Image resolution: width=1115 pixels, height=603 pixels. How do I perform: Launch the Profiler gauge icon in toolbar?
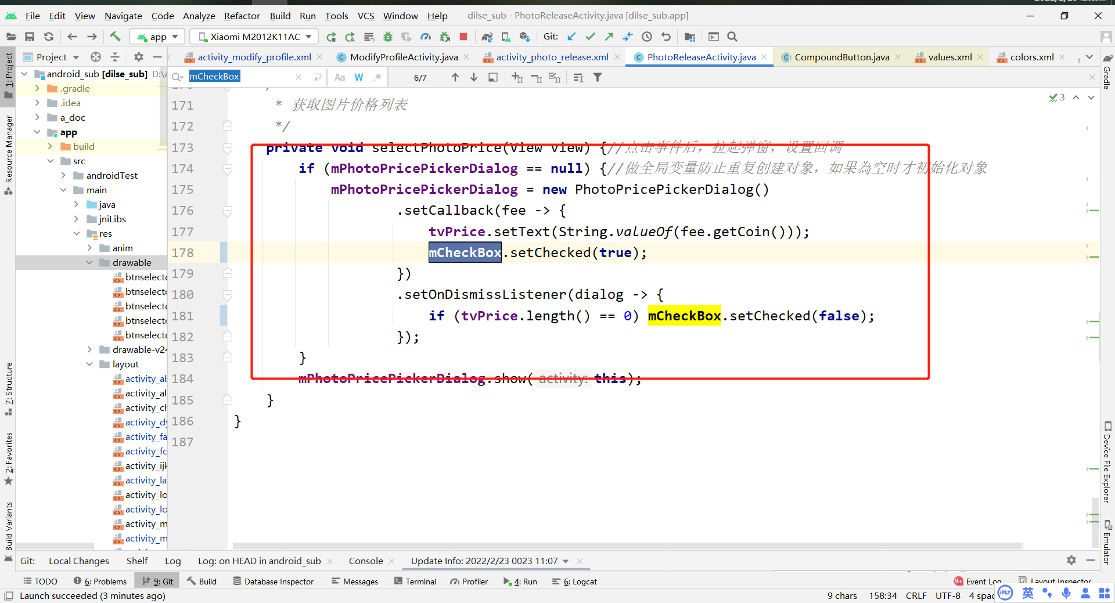[x=426, y=37]
